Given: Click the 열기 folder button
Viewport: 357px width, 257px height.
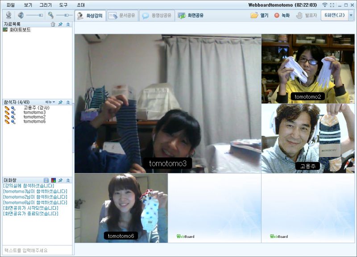Looking at the screenshot, I should (260, 15).
